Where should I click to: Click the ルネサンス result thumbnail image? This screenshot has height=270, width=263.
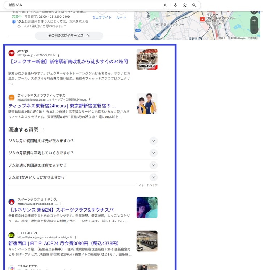click(x=147, y=208)
